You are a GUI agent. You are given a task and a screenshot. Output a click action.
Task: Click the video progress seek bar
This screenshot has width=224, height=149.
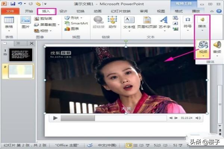[114, 118]
